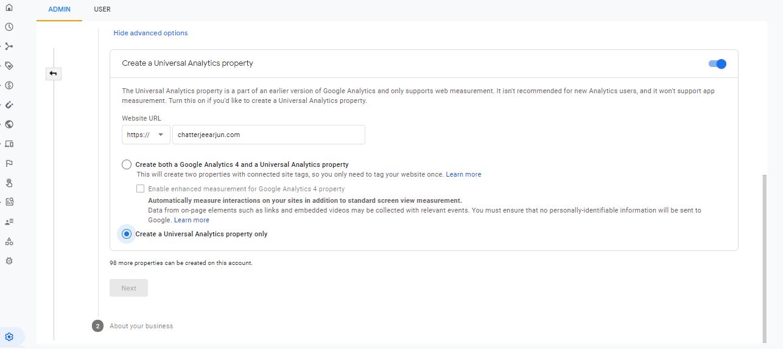Open Learn more link about connected site tags
Screen dimensions: 783x349
463,174
